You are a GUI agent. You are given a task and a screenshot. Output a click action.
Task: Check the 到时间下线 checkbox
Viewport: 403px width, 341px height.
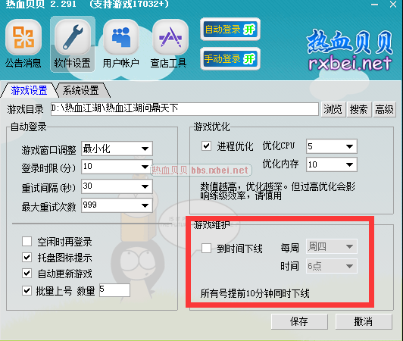point(206,248)
